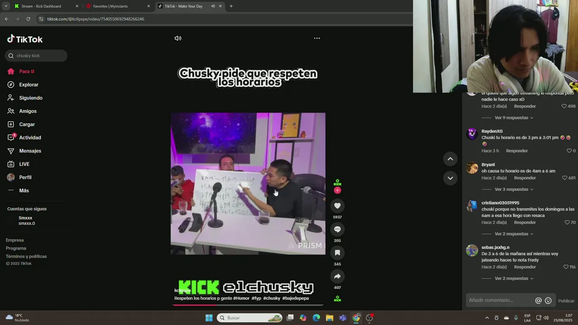578x325 pixels.
Task: Mute the video with speaker icon
Action: [x=178, y=38]
